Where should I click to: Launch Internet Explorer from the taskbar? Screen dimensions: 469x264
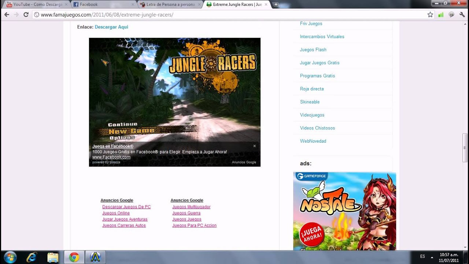(x=32, y=257)
